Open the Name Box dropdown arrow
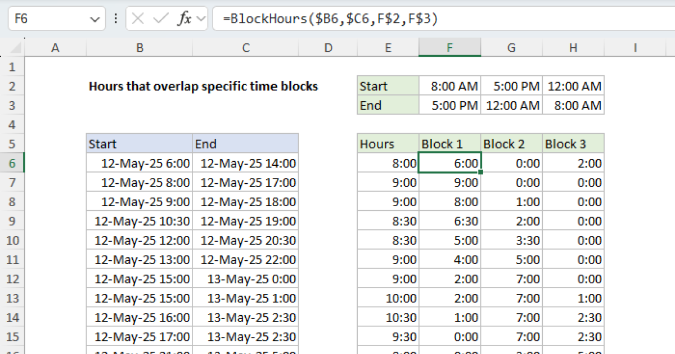 93,17
